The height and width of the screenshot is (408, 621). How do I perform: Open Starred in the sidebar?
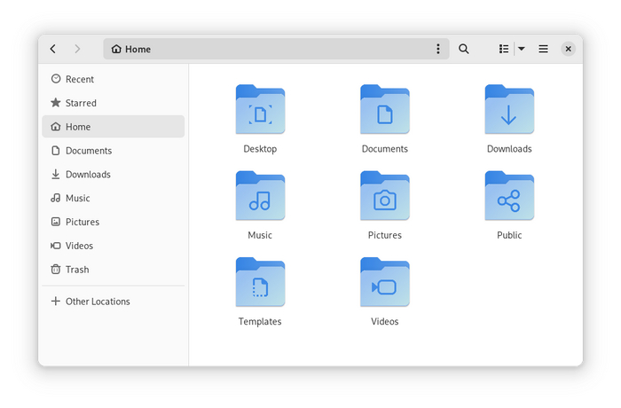coord(81,103)
